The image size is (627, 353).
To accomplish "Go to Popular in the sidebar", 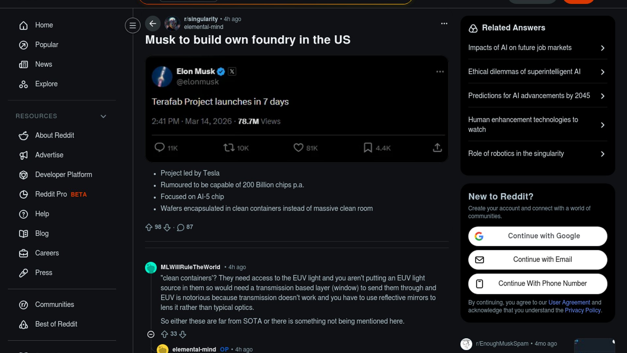I will 46,45.
